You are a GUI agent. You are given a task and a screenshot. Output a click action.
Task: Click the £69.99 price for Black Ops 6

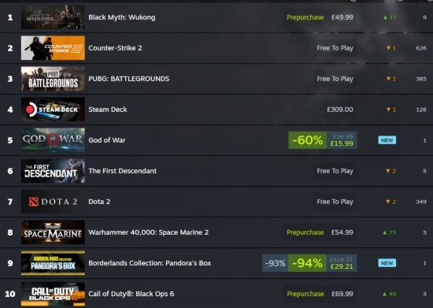point(342,294)
